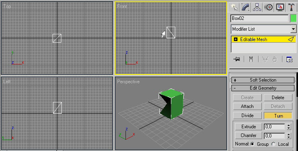Click the Box02 object name field
The width and height of the screenshot is (298, 151).
pos(259,18)
